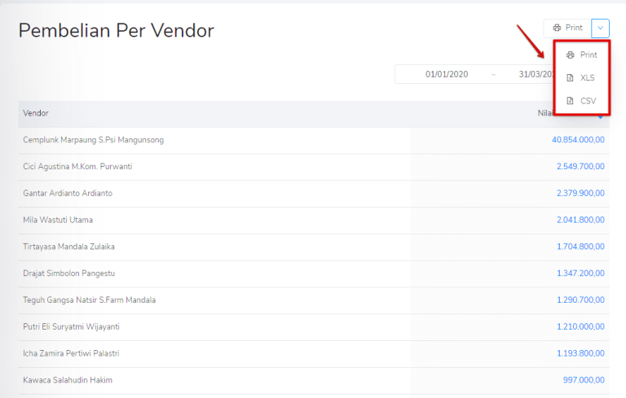626x398 pixels.
Task: Click sort arrow on Nilai column
Action: coord(602,117)
